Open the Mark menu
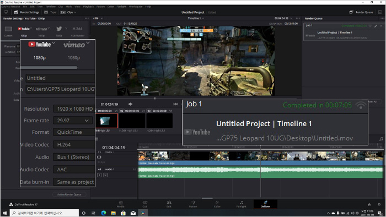The width and height of the screenshot is (386, 217). 69,7
